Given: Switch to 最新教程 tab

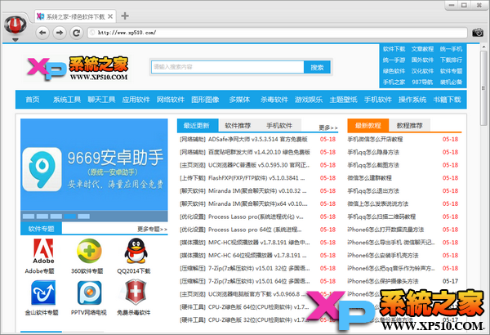Looking at the screenshot, I should coord(367,126).
